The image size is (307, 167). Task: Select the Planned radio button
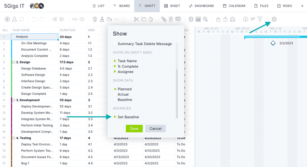[115, 89]
